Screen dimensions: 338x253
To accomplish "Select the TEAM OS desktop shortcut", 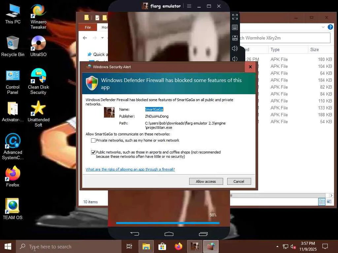I will click(x=13, y=209).
